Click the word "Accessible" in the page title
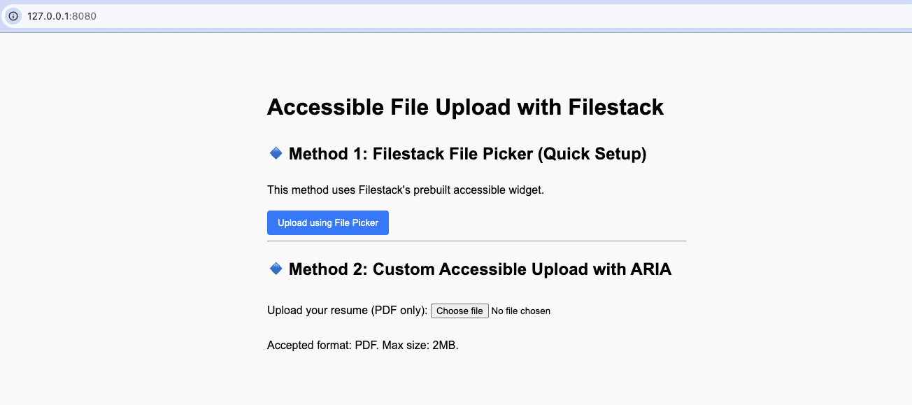The width and height of the screenshot is (912, 405). 324,108
